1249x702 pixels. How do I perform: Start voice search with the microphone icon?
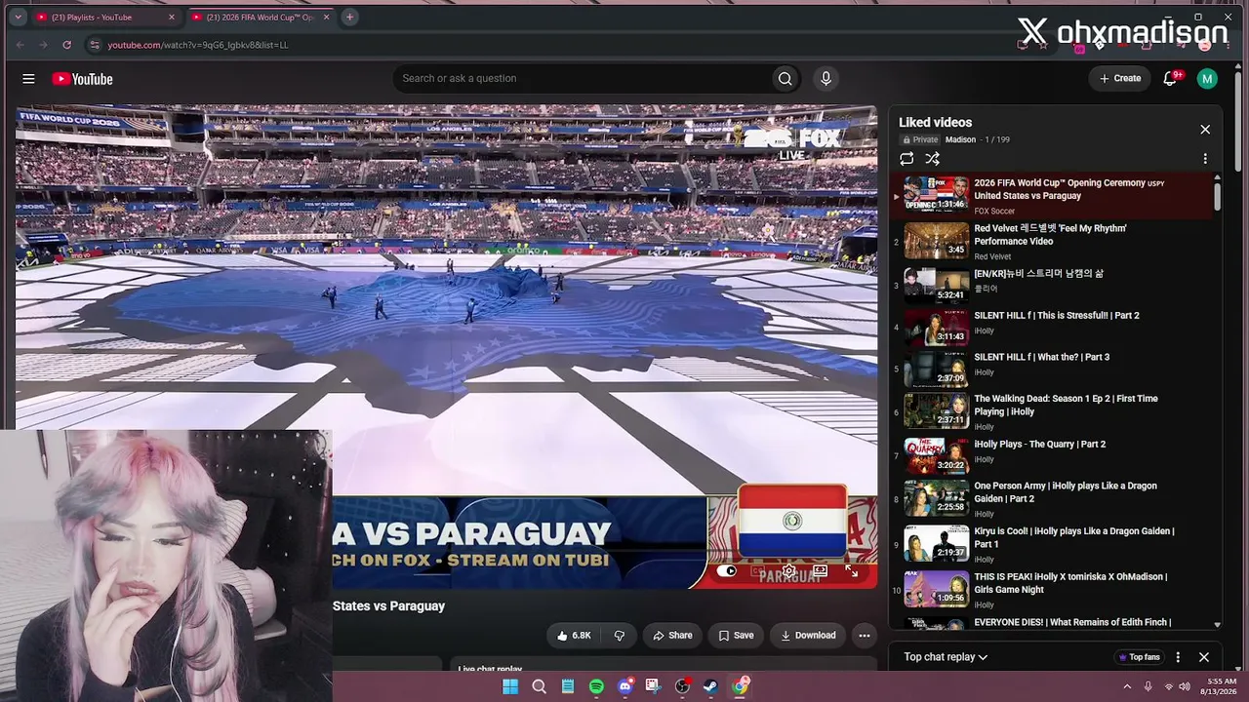[826, 79]
